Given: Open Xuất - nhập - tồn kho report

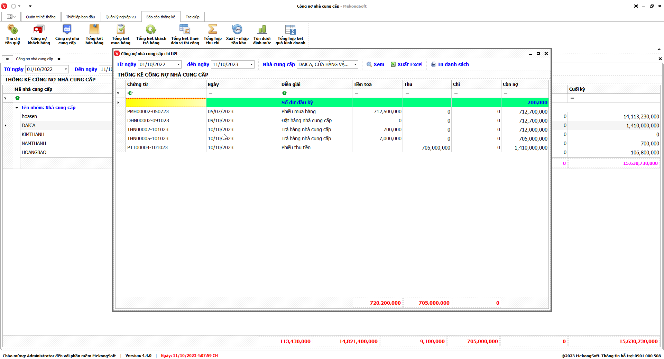Looking at the screenshot, I should (237, 34).
